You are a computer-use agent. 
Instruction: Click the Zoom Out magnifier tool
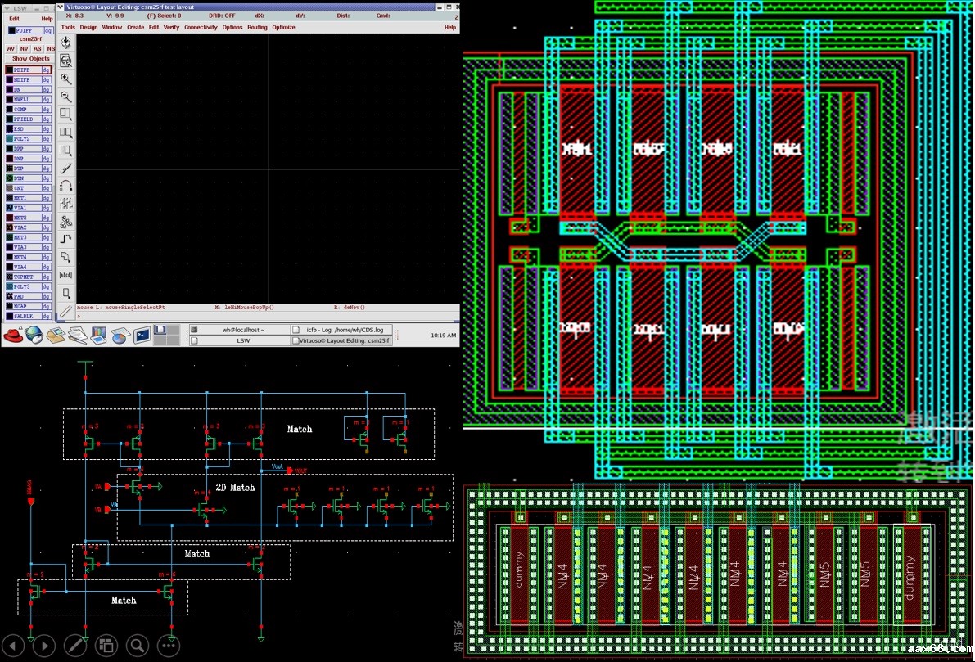point(66,97)
